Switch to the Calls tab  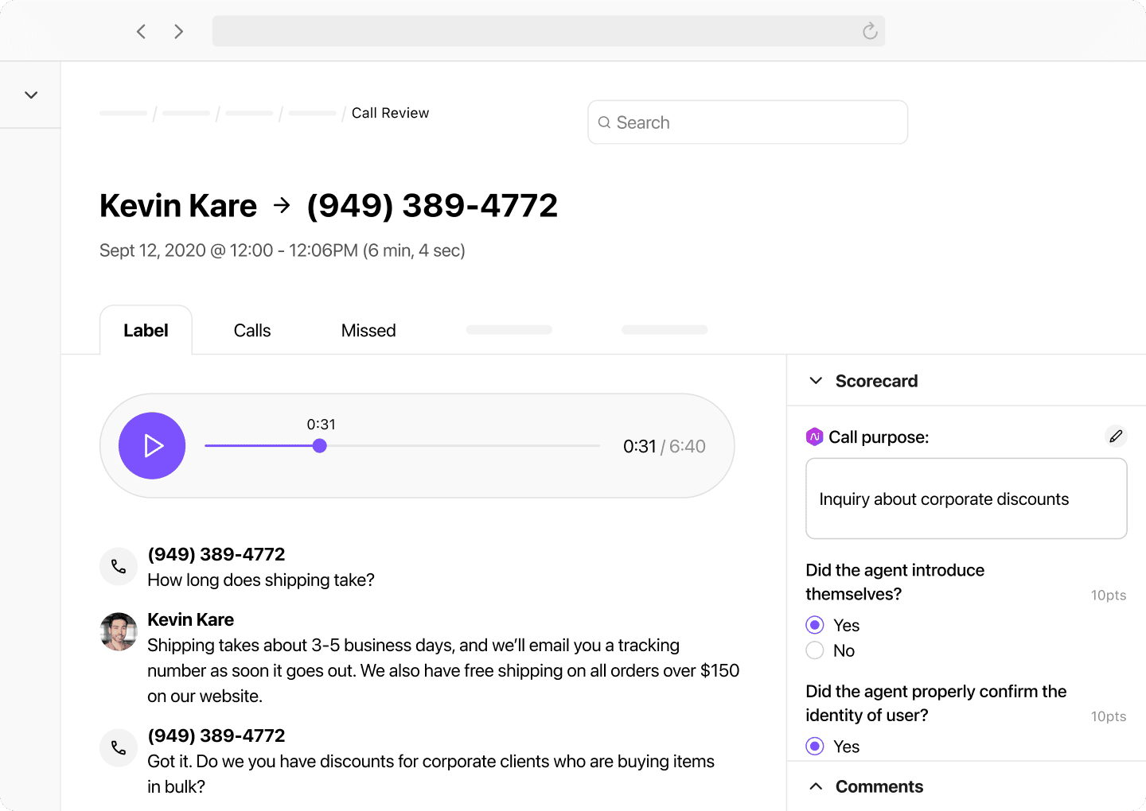252,331
